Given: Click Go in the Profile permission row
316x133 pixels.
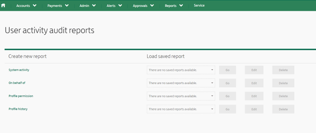Looking at the screenshot, I should [x=228, y=96].
